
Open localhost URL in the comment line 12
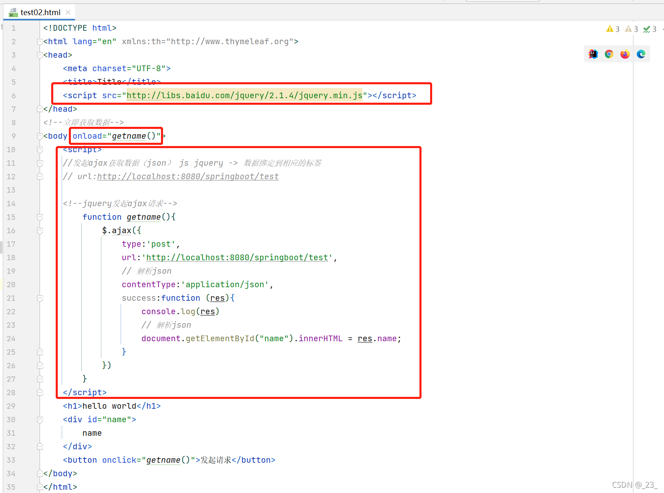click(x=188, y=176)
